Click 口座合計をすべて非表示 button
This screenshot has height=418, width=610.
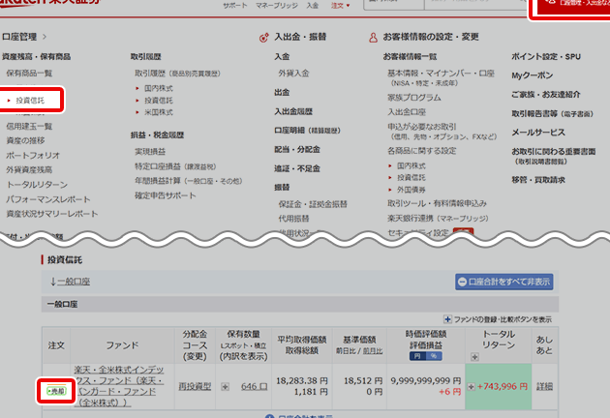(504, 282)
